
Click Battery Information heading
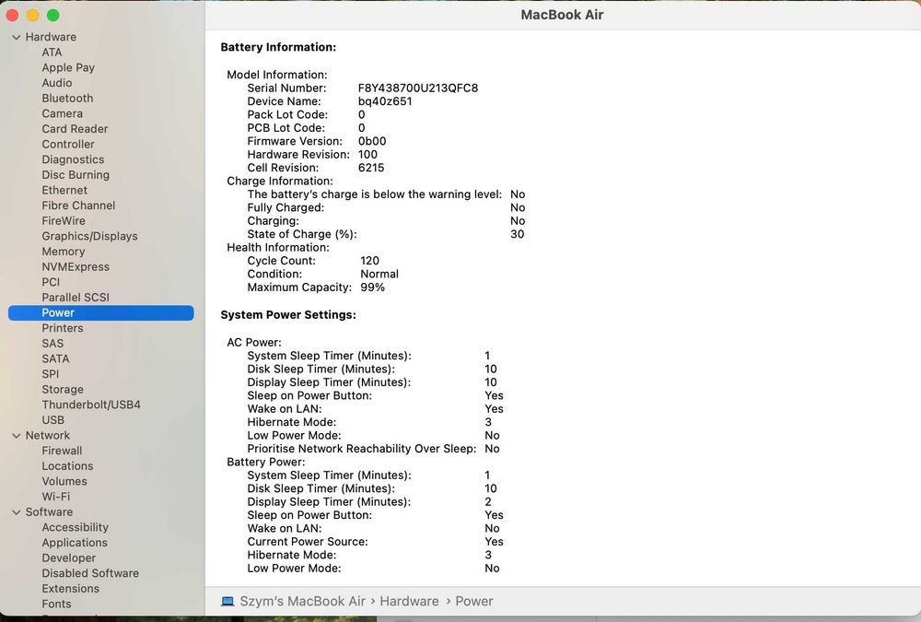point(278,47)
